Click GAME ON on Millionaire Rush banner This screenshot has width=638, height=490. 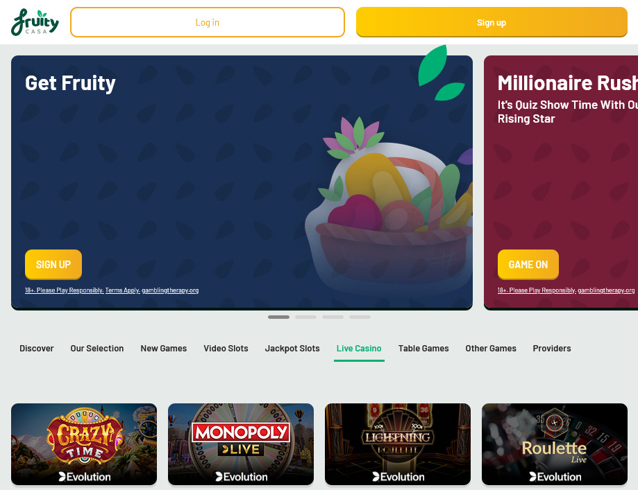[528, 265]
